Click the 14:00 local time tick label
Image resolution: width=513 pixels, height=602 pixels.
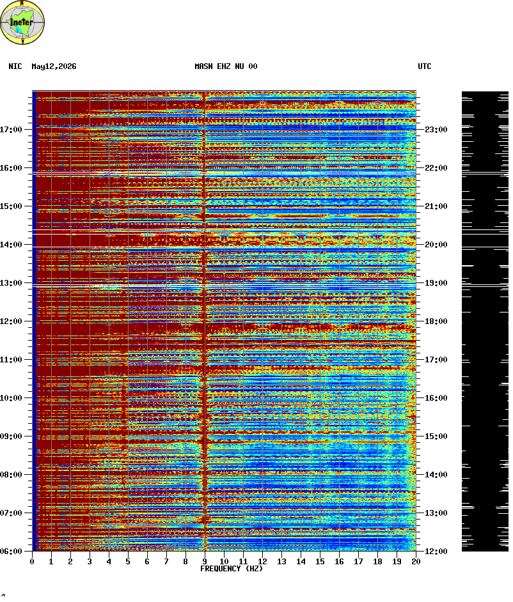11,245
